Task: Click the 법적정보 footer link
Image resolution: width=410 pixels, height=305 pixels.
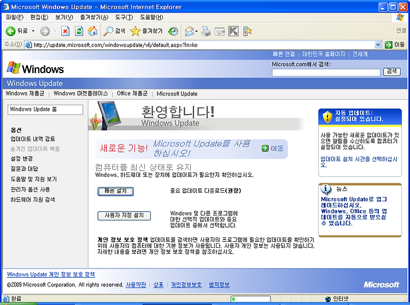Action: click(x=219, y=285)
